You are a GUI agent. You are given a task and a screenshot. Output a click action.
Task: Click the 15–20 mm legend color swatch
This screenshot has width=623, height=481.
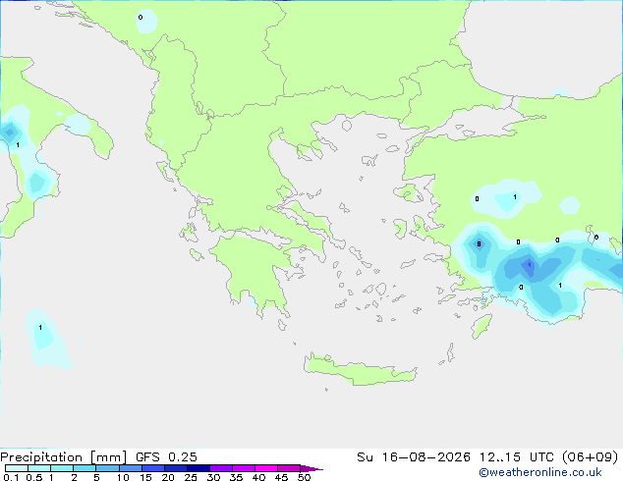[x=152, y=468]
